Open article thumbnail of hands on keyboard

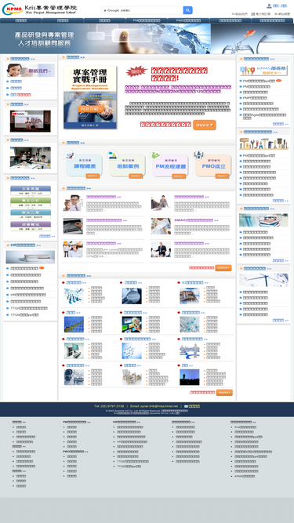click(73, 226)
